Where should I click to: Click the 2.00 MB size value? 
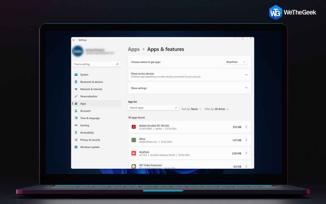pyautogui.click(x=237, y=153)
